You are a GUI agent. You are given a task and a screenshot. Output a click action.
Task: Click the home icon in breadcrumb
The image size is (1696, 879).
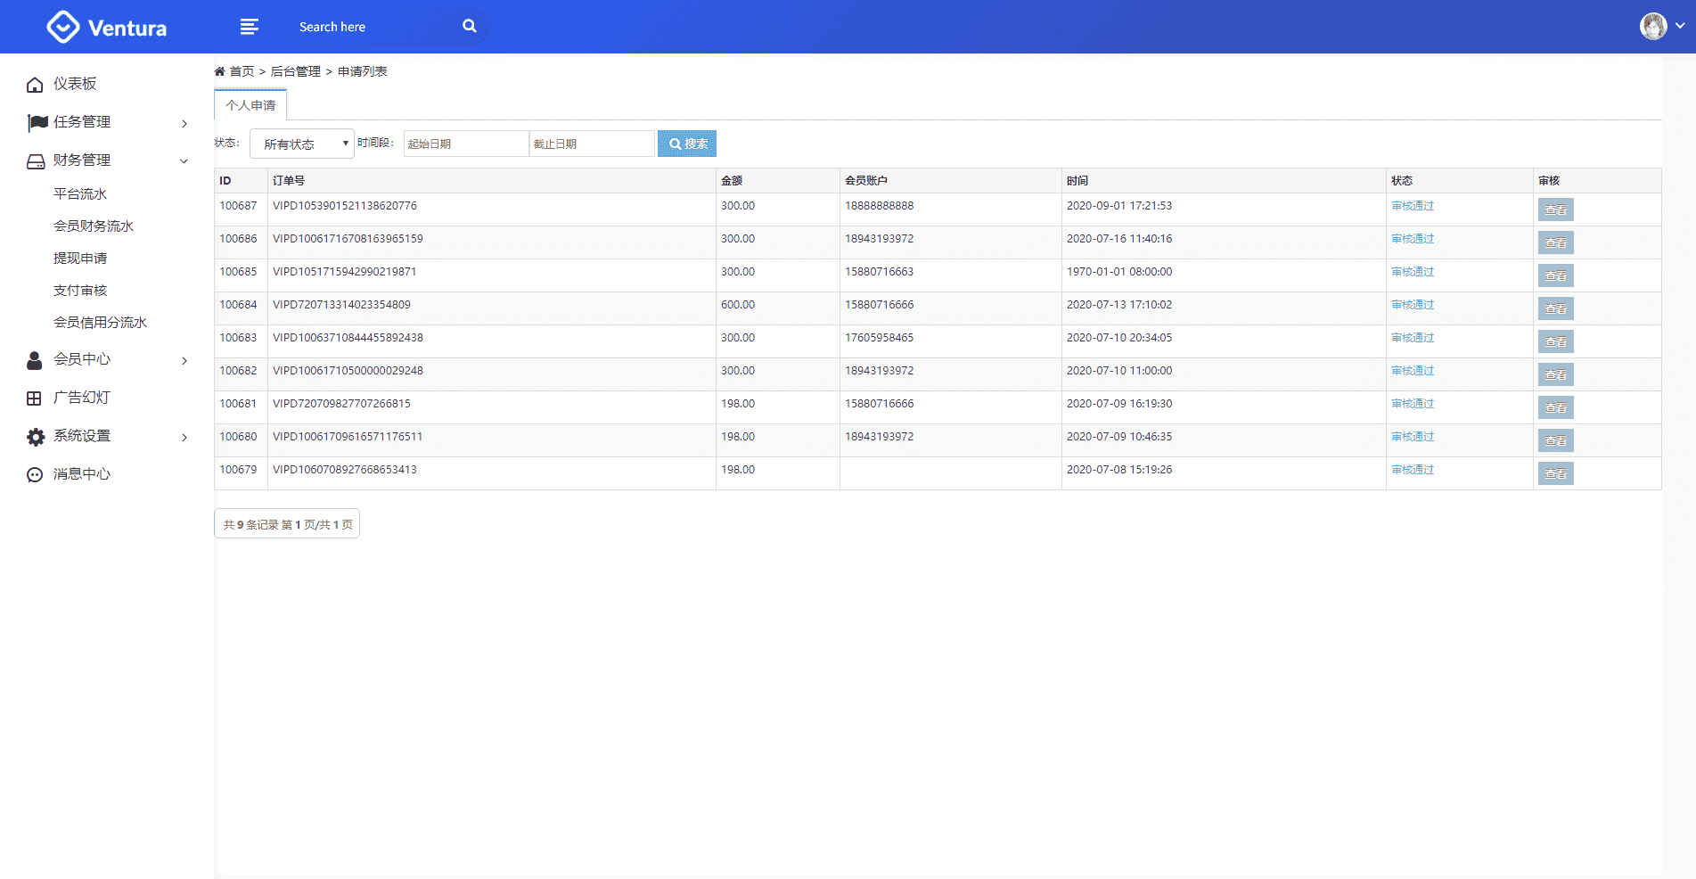(x=219, y=71)
